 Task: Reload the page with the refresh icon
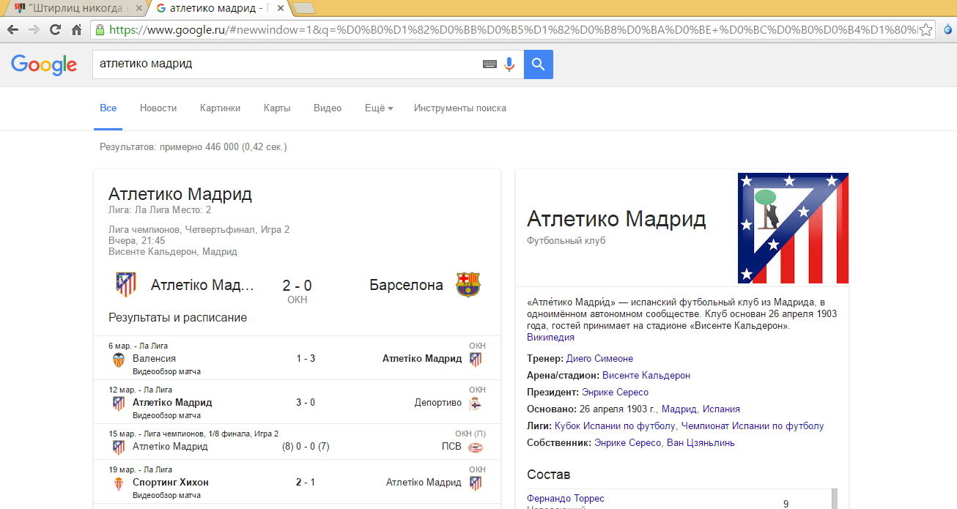click(x=55, y=30)
